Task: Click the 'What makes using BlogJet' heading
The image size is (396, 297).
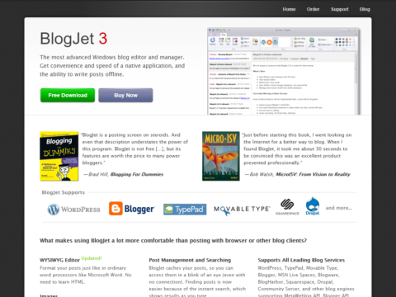Action: [x=173, y=241]
